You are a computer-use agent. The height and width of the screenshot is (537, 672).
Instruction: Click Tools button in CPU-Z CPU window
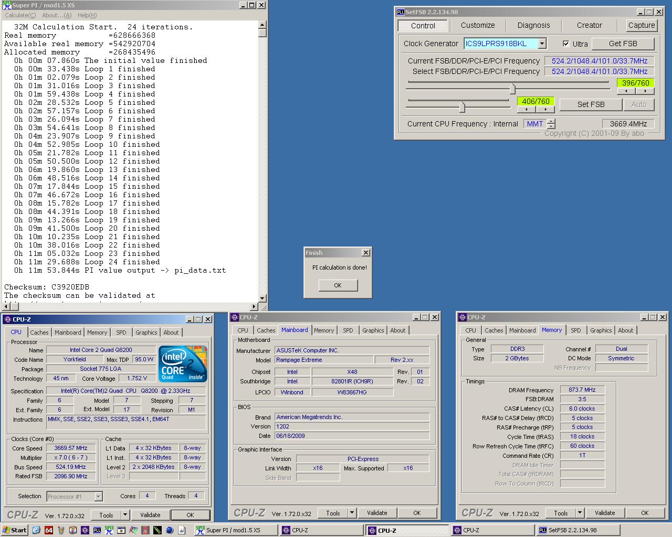[x=106, y=515]
